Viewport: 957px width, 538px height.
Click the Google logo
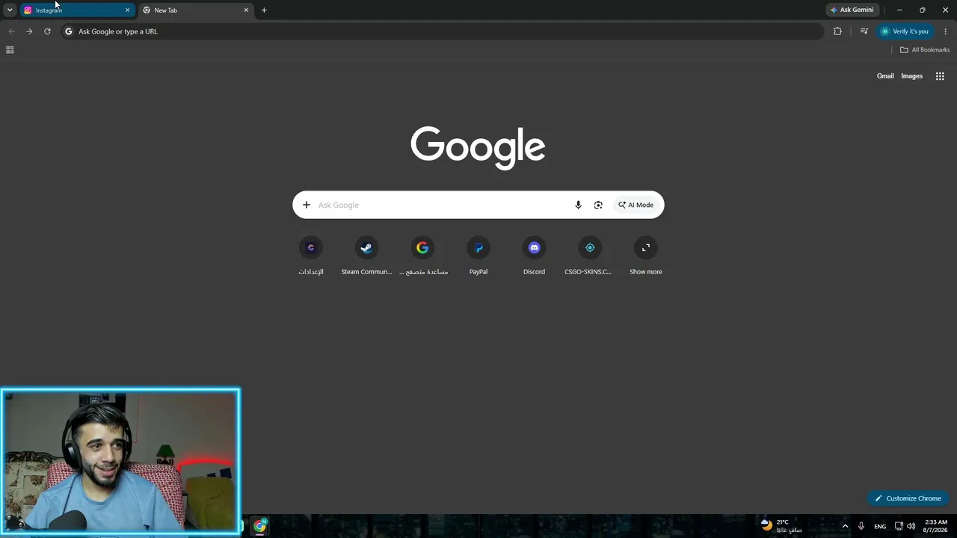point(478,147)
